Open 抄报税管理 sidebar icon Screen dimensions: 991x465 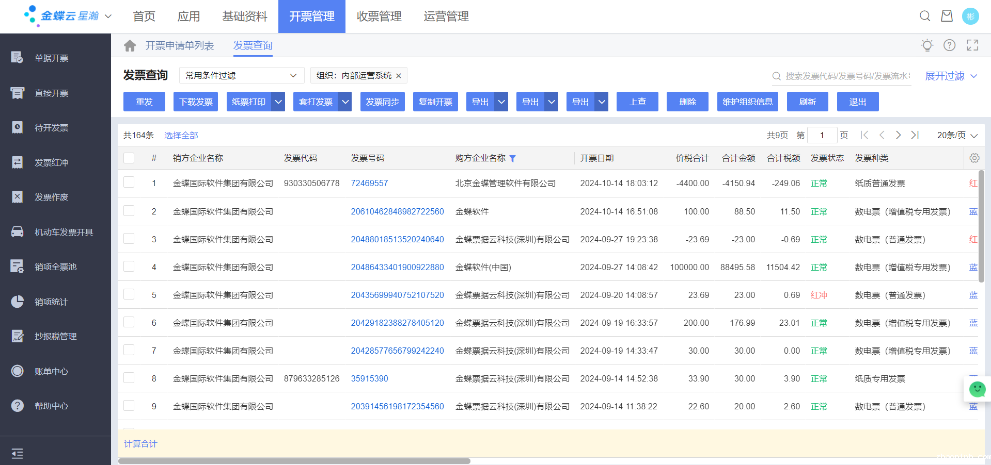(x=17, y=336)
